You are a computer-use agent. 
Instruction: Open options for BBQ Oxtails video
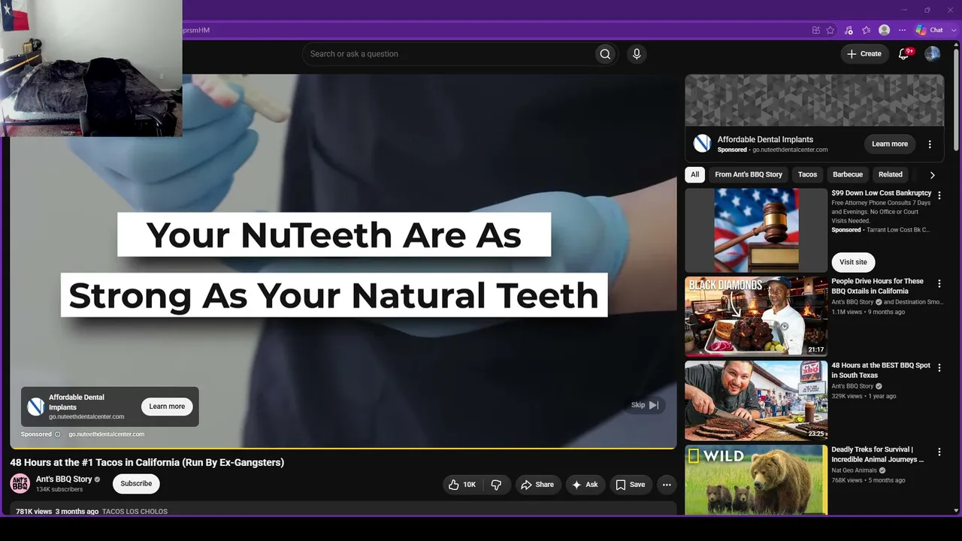(x=939, y=284)
